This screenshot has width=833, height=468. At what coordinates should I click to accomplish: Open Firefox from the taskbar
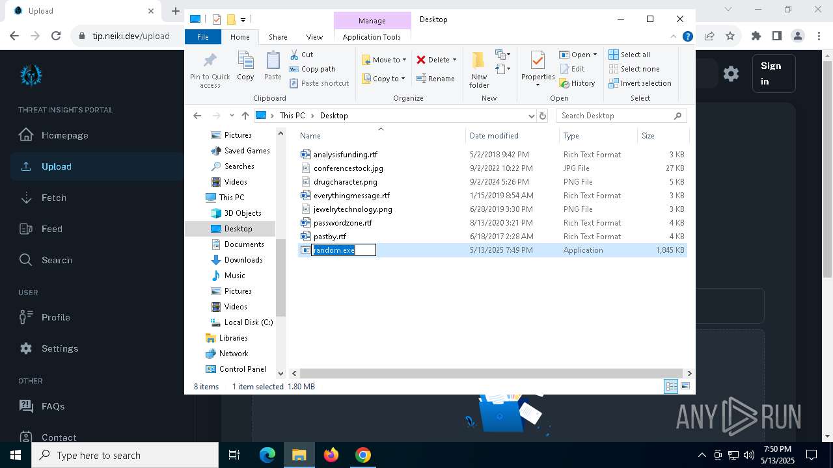[x=331, y=455]
